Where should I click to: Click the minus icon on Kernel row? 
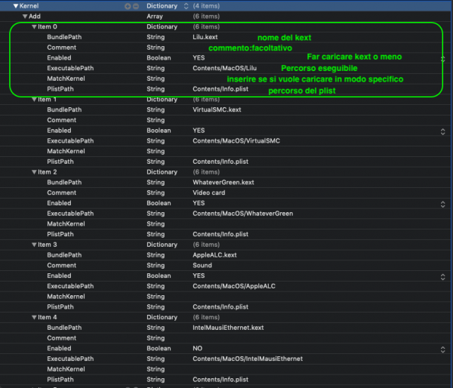click(x=135, y=6)
